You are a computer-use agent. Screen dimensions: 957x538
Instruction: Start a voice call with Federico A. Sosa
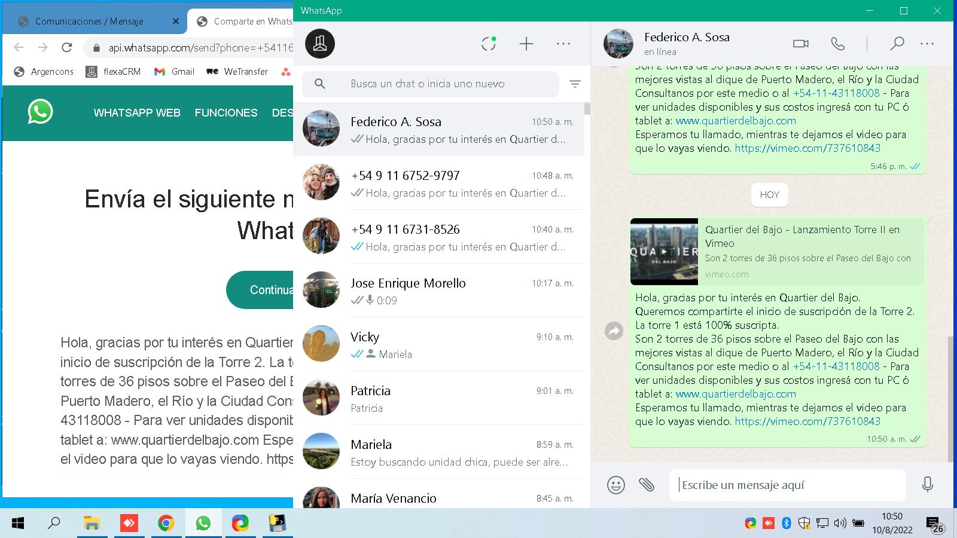click(838, 44)
